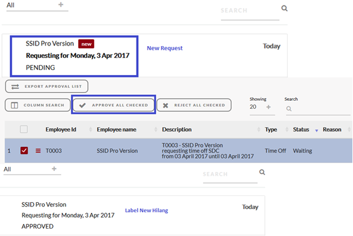This screenshot has width=353, height=236.
Task: Open the Showing 20 rows dropdown
Action: tap(262, 107)
